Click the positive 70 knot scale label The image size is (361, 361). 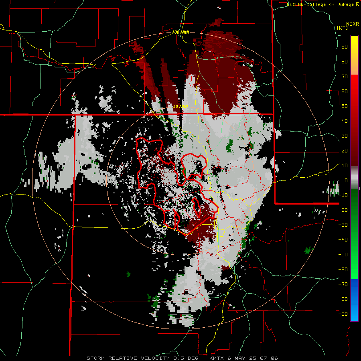point(345,77)
